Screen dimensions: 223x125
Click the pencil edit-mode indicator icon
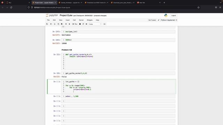159,20
